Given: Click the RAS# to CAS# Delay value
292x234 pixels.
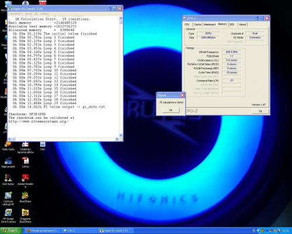Looking at the screenshot, I should tap(232, 64).
